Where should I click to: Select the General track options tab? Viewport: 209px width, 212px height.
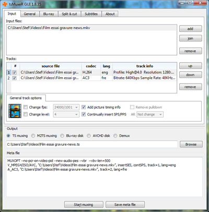26,98
